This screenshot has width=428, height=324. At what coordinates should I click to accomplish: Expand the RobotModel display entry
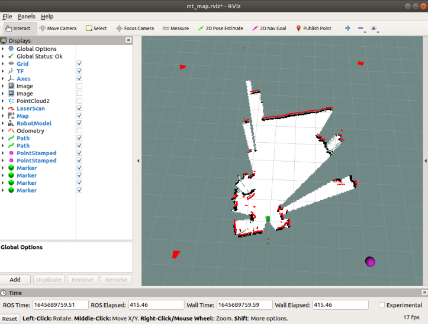pyautogui.click(x=4, y=123)
